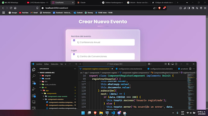Viewport: 208px width, 116px height.
Task: Open the browser tab search dropdown
Action: tap(187, 2)
